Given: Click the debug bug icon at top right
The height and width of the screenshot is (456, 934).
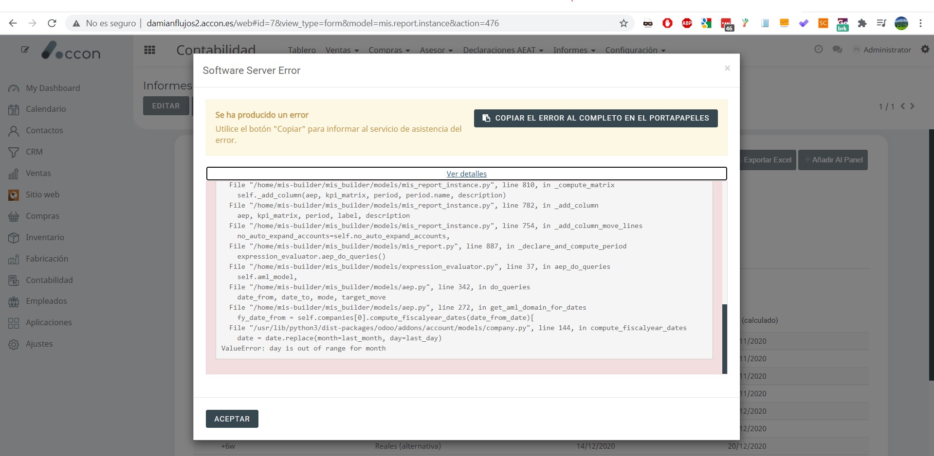Looking at the screenshot, I should (925, 49).
